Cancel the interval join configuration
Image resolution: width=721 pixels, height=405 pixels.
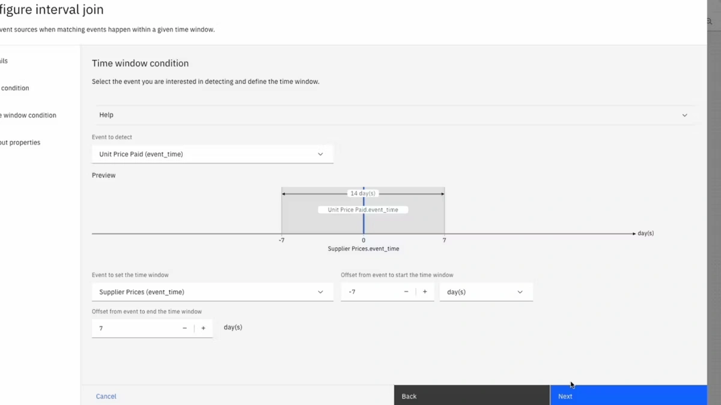coord(106,397)
